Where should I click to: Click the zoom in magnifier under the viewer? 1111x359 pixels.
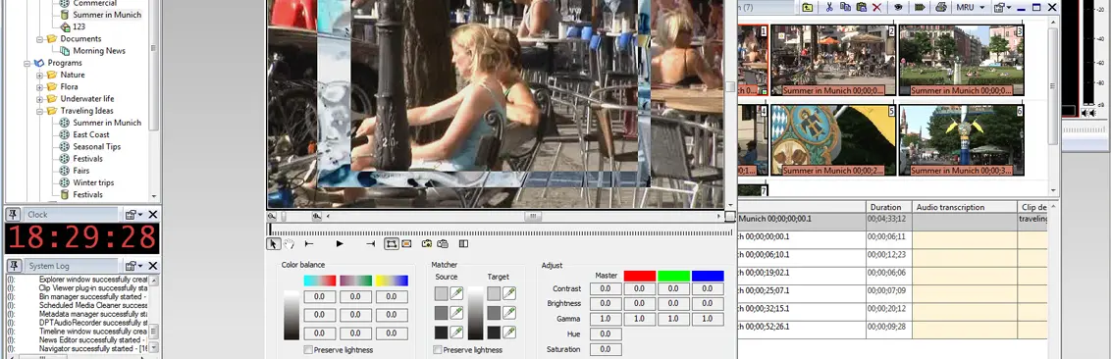[x=317, y=216]
